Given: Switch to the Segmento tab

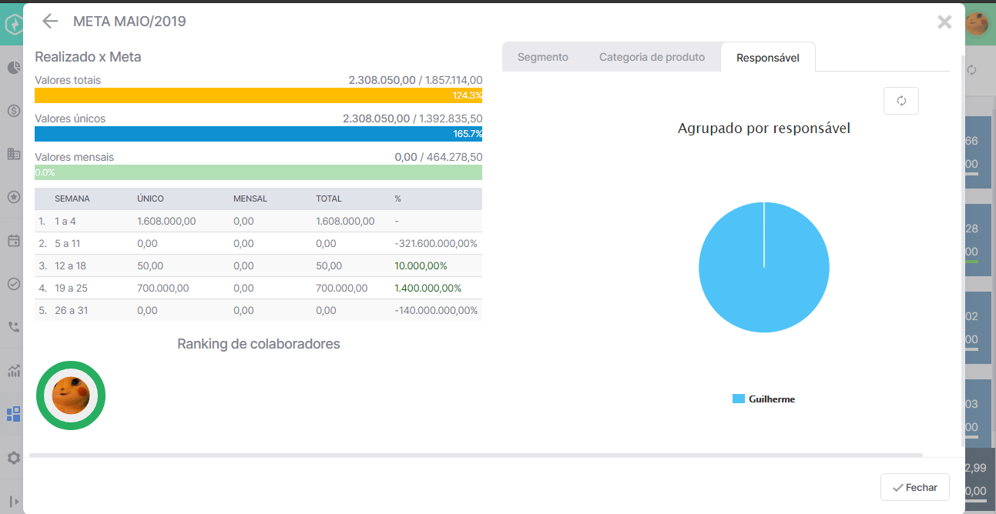Looking at the screenshot, I should (x=543, y=57).
